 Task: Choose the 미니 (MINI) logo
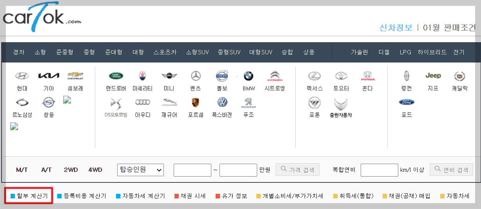pos(169,76)
